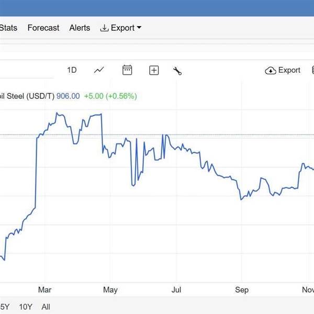Click the plus icon to add comparison
The height and width of the screenshot is (314, 314).
pyautogui.click(x=154, y=70)
